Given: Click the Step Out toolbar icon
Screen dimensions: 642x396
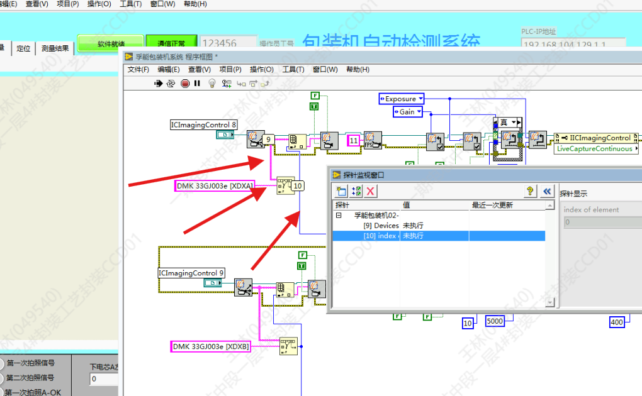Looking at the screenshot, I should click(x=265, y=84).
